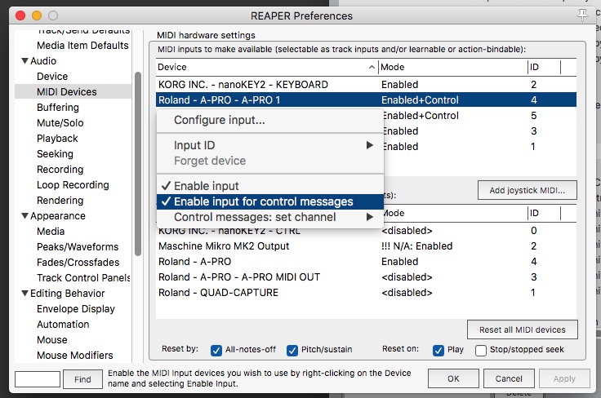Choose Configure input from context menu
Image resolution: width=601 pixels, height=398 pixels.
[x=219, y=121]
